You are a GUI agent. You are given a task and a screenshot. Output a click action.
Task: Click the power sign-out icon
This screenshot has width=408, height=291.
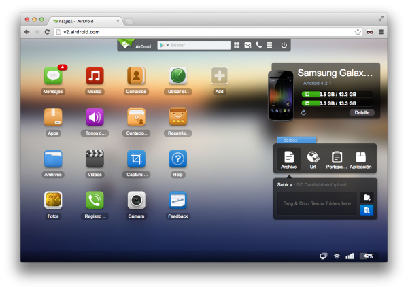[284, 46]
